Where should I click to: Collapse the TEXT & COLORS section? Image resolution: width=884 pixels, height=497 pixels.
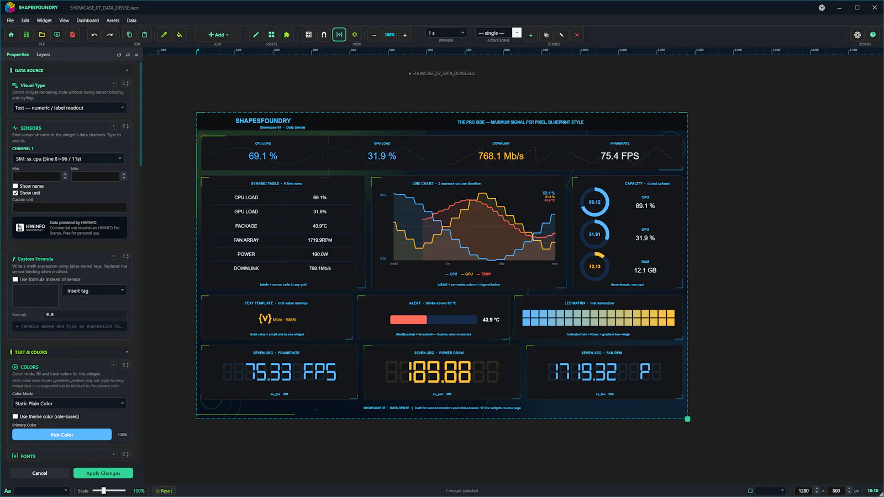tap(127, 352)
